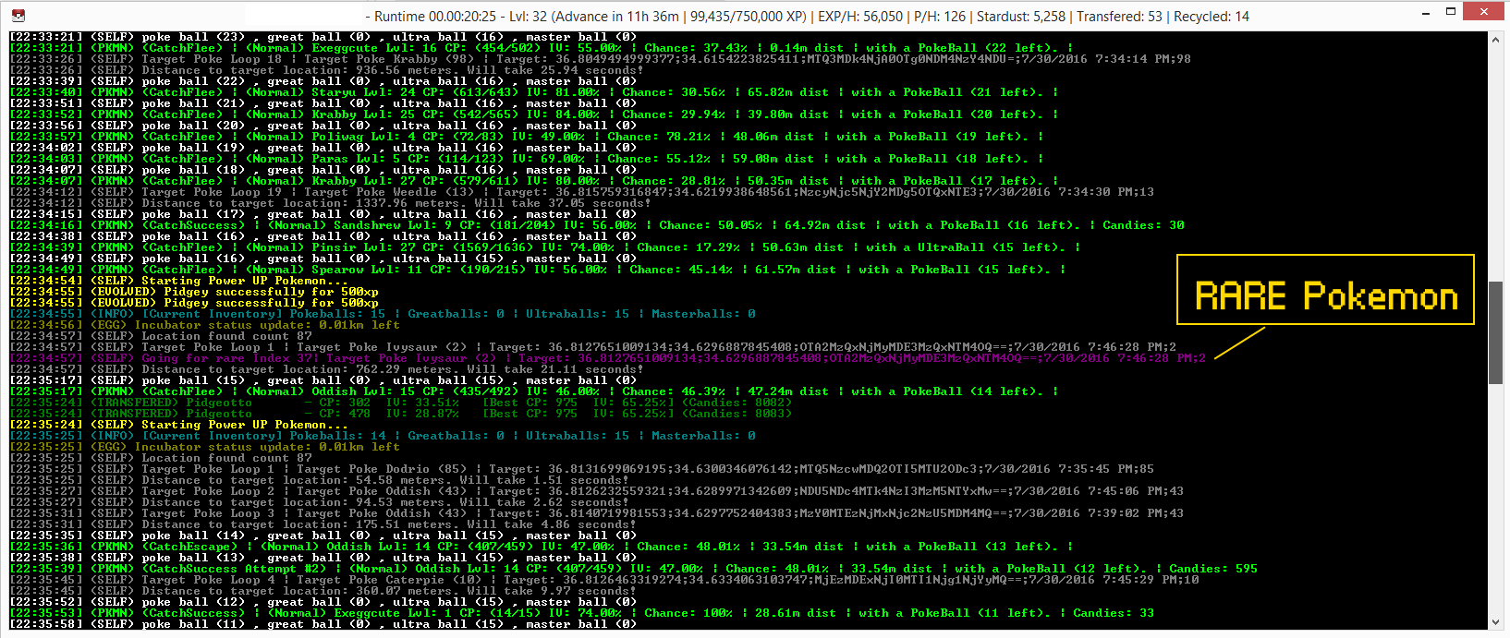Select the Current Inventory Pokeballs: 14 line

[x=383, y=436]
